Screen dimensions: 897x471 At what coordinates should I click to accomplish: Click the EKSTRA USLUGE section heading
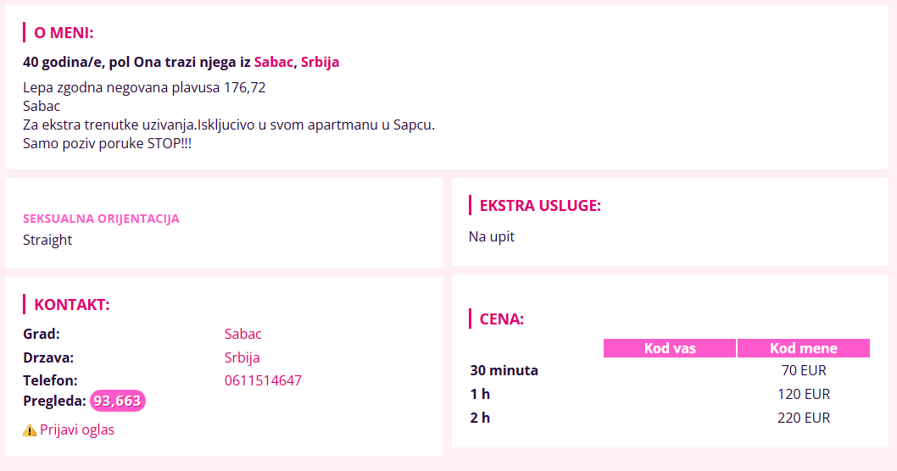[x=540, y=206]
